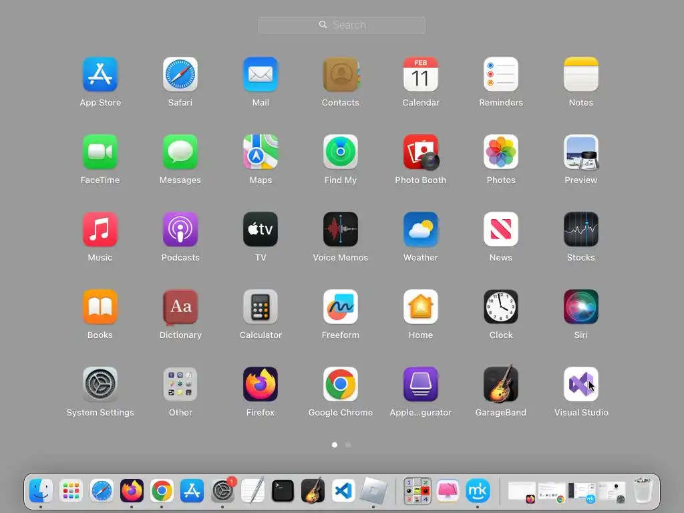The width and height of the screenshot is (684, 513).
Task: Open GarageBand from the Dock
Action: pos(313,490)
